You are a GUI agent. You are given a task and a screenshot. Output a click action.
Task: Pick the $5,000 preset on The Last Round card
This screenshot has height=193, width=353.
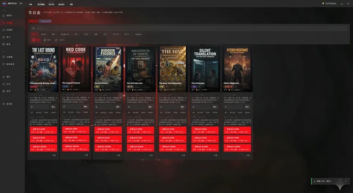click(39, 112)
